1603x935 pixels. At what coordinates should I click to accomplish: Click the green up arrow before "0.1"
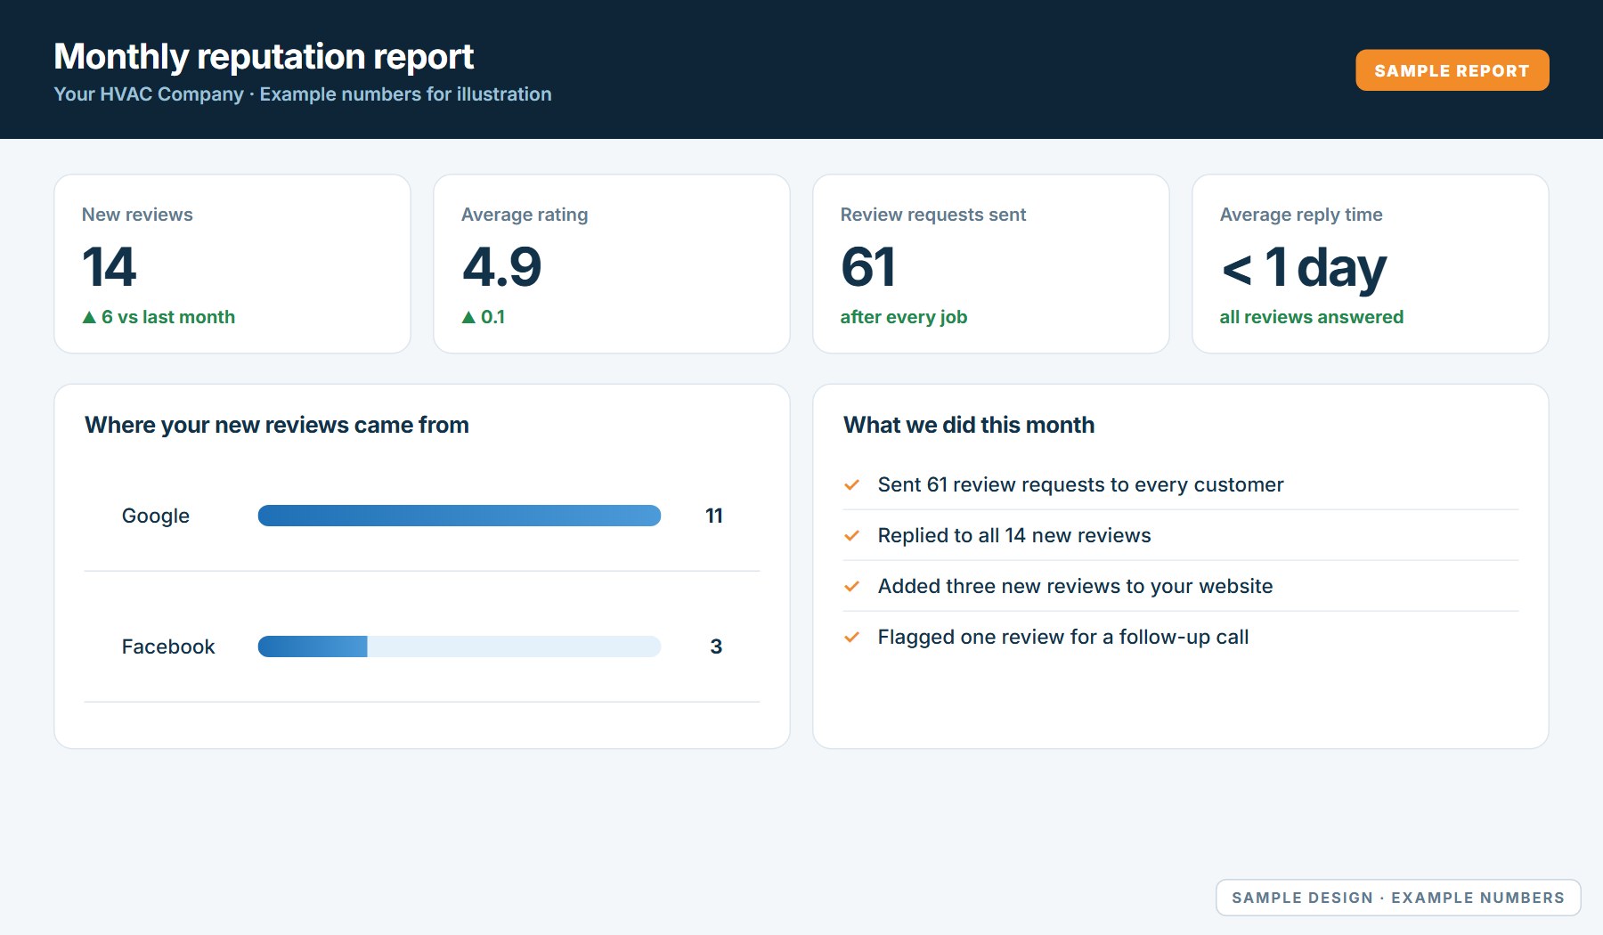click(x=468, y=317)
